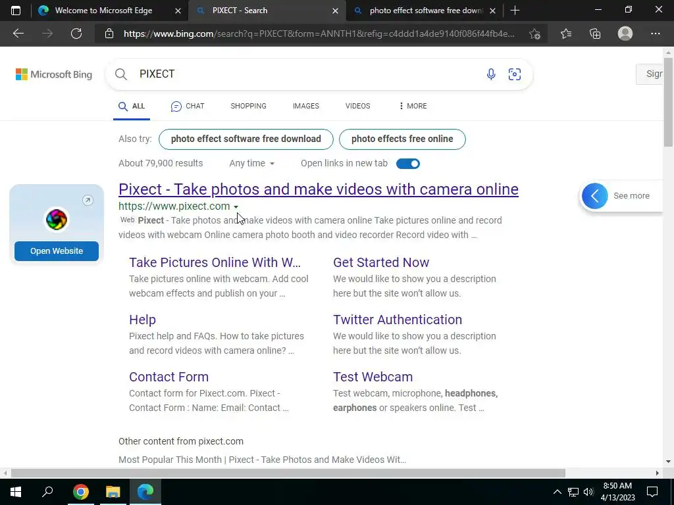Search using voice microphone icon

491,74
